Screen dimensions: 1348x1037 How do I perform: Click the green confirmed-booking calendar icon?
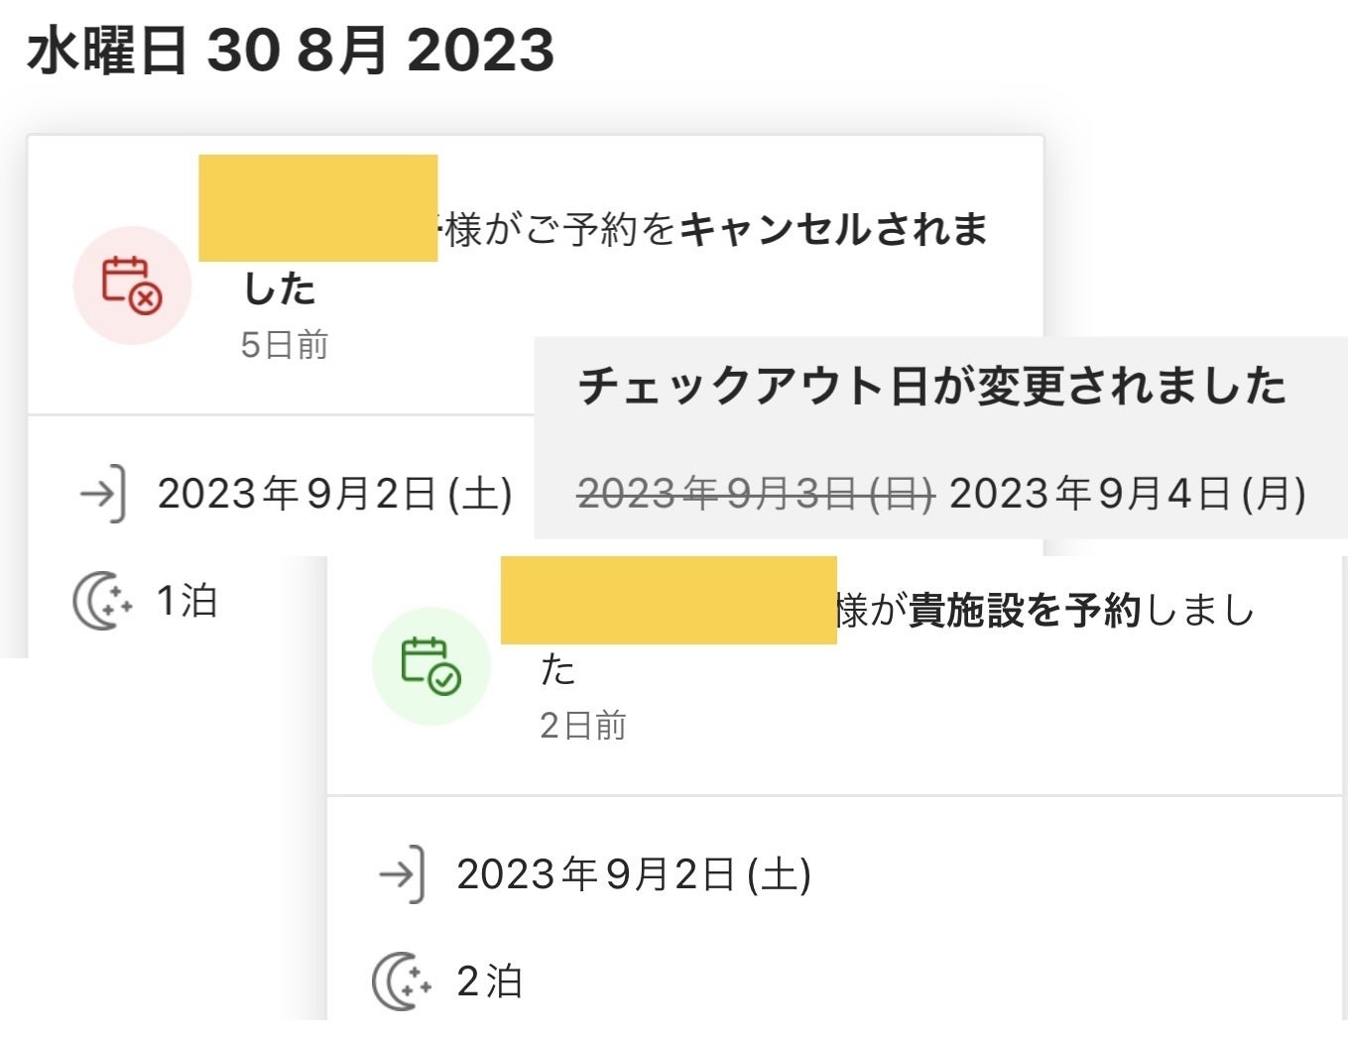pyautogui.click(x=430, y=665)
